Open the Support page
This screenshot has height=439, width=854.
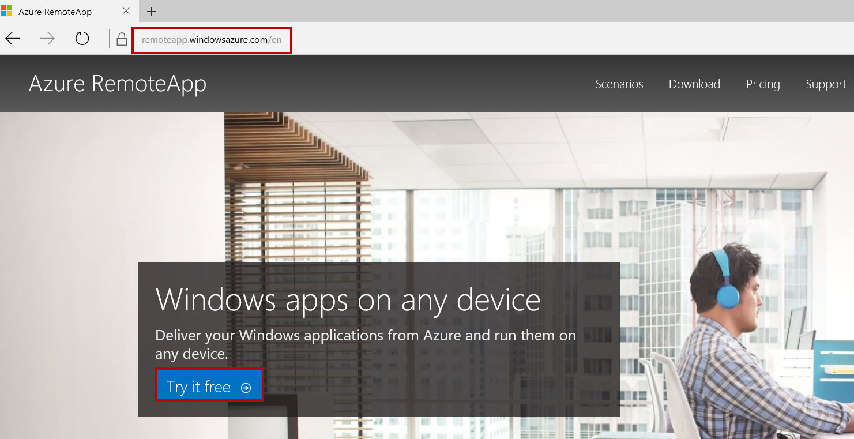[826, 84]
